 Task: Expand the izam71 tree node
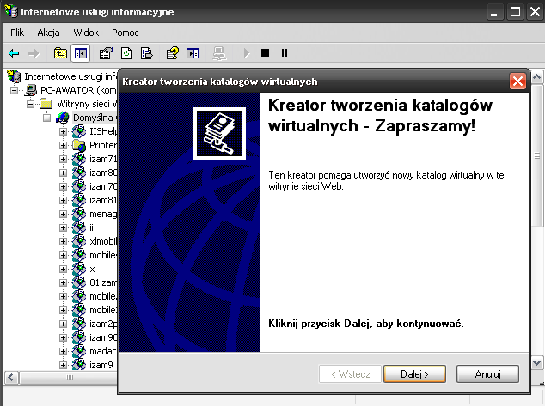[63, 160]
